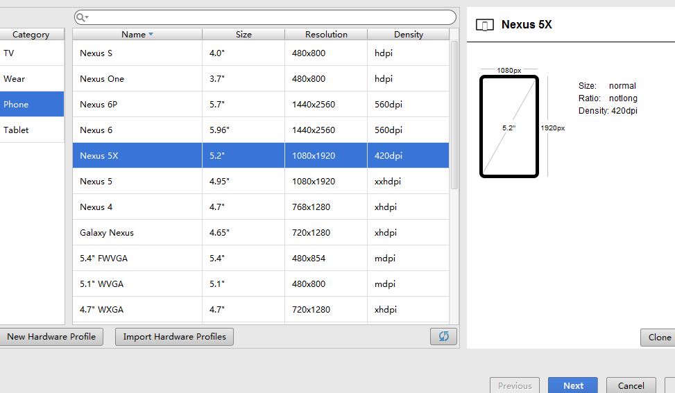The width and height of the screenshot is (675, 393).
Task: Select the Phone category
Action: click(32, 104)
